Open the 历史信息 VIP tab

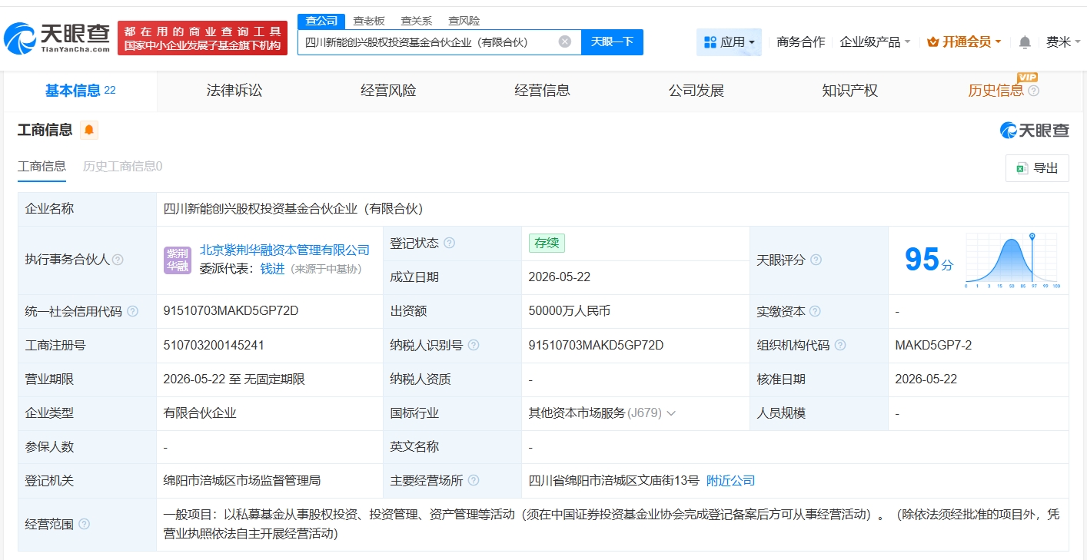pos(996,91)
